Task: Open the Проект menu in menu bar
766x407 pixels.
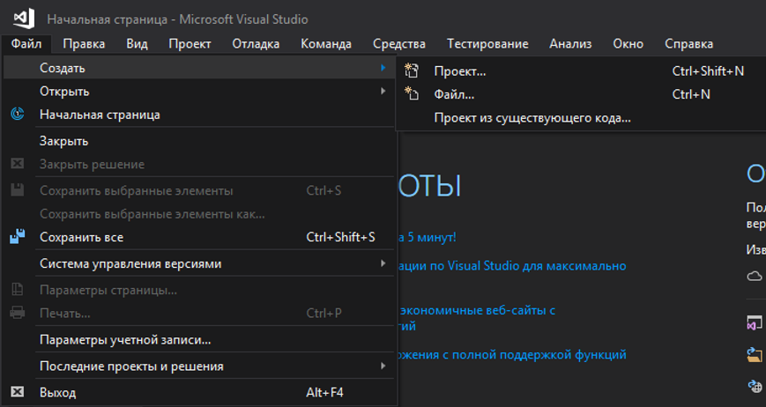Action: [190, 43]
